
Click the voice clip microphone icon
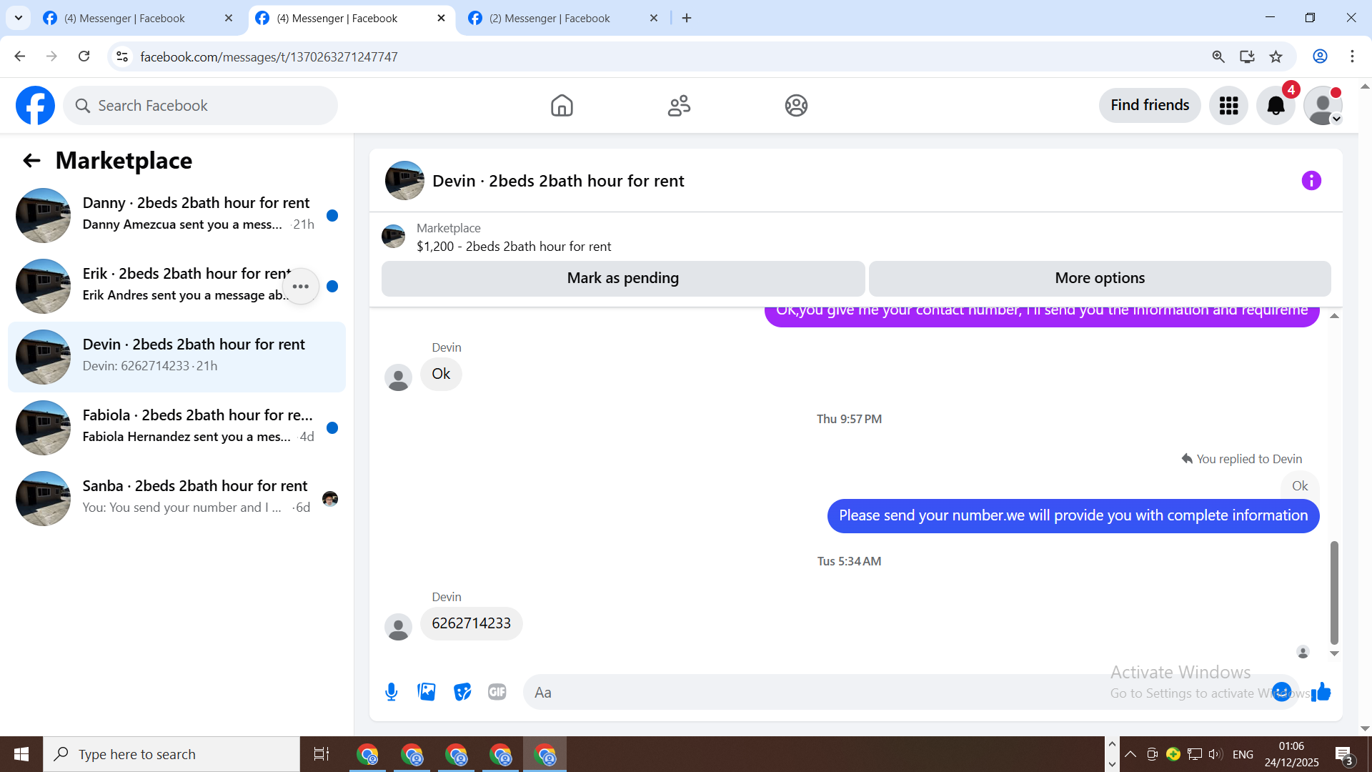pos(391,692)
